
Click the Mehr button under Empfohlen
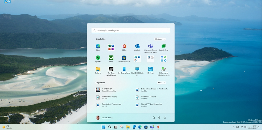point(161,83)
